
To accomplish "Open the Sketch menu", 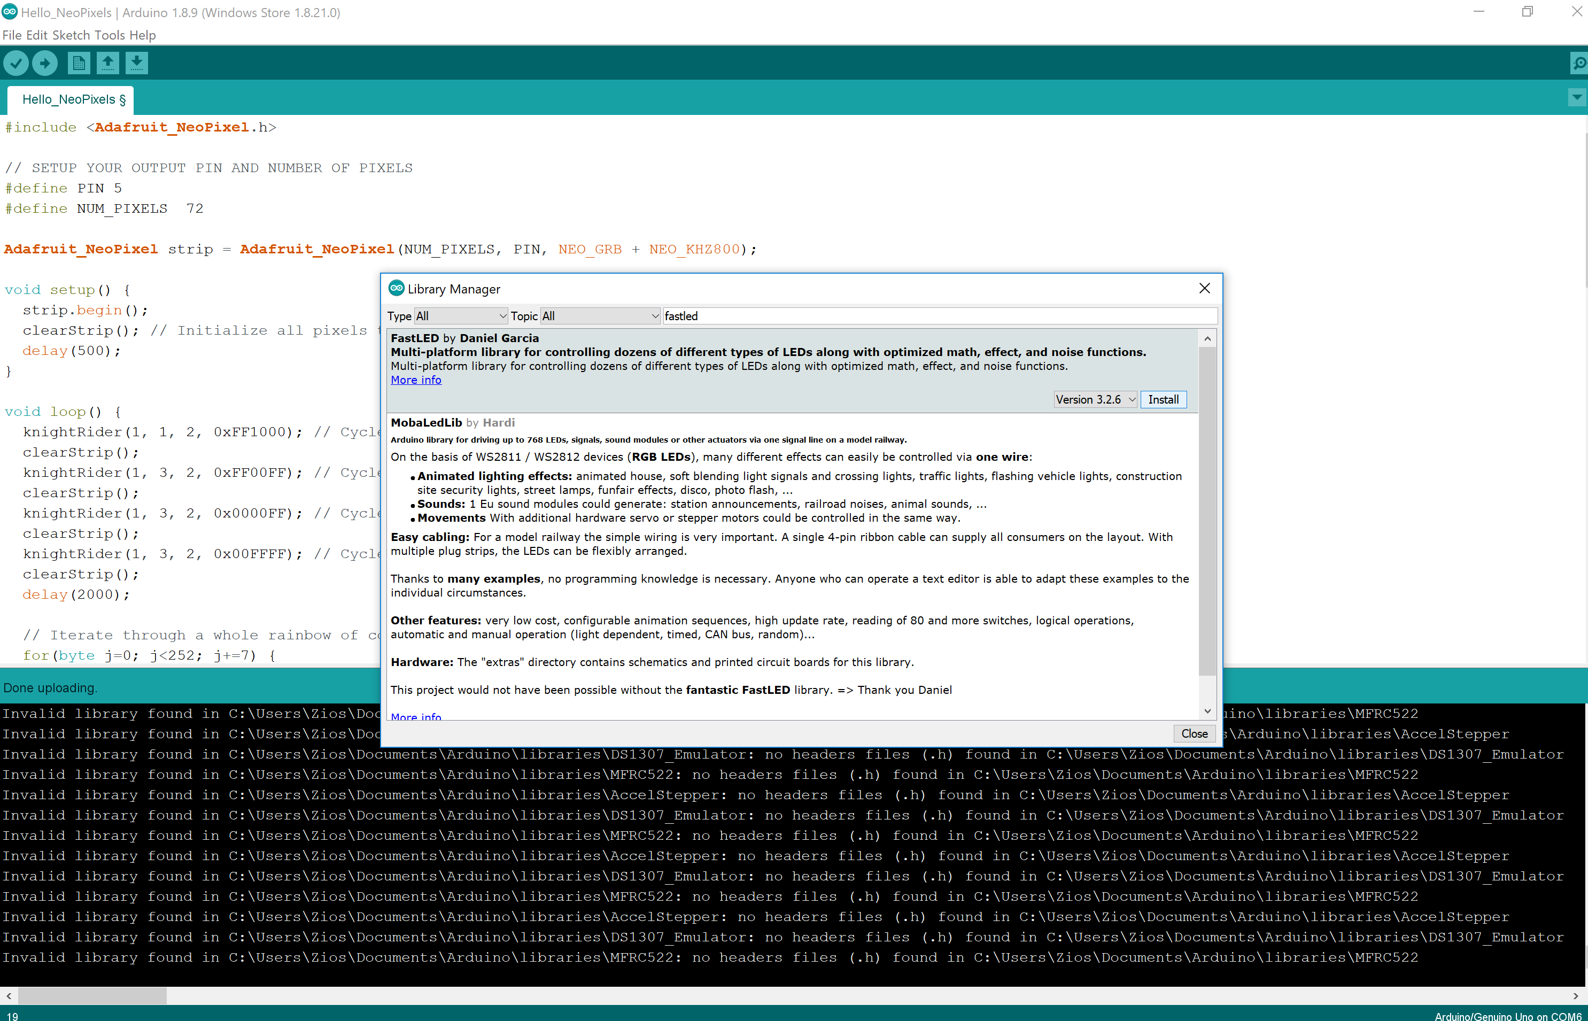I will [x=71, y=35].
